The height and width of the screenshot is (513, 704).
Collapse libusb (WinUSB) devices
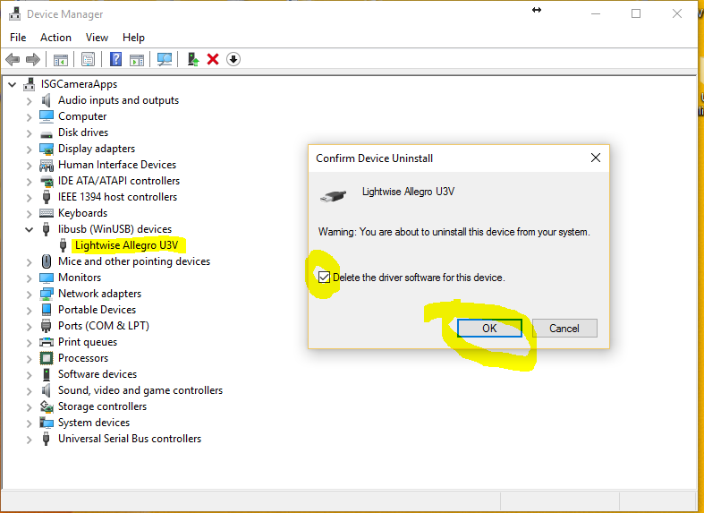click(x=30, y=229)
